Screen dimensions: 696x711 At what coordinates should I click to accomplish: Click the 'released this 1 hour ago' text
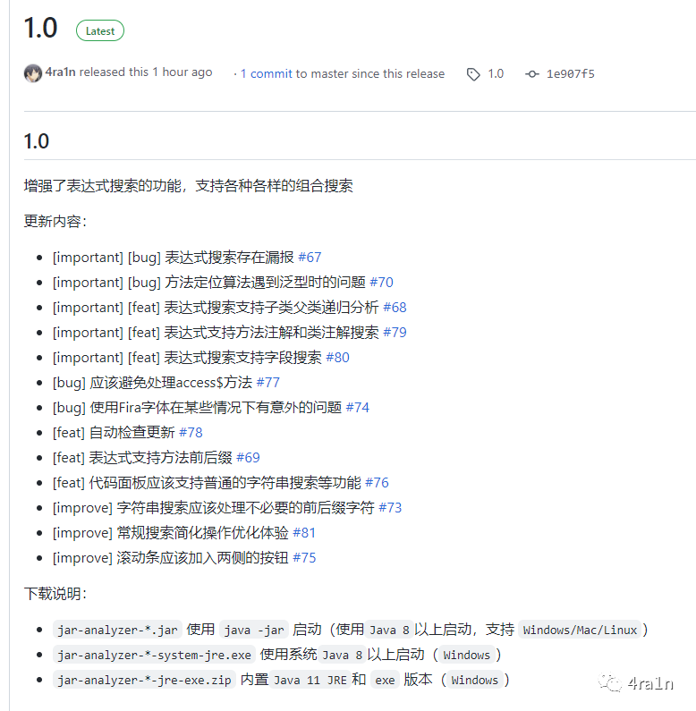146,72
